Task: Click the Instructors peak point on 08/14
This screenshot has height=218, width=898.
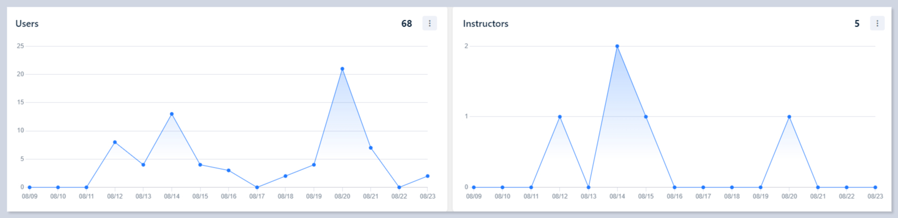Action: pyautogui.click(x=617, y=46)
